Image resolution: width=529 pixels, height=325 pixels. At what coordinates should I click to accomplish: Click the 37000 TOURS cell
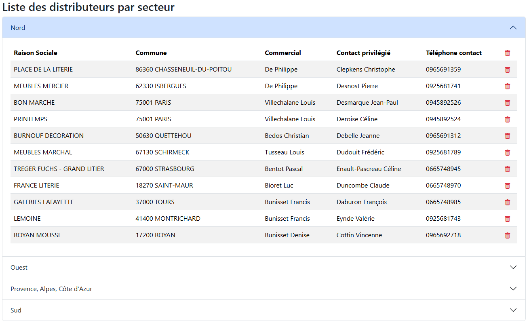[x=155, y=202]
